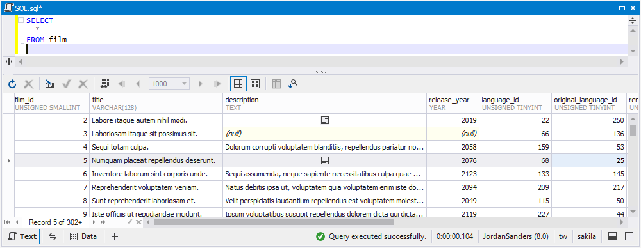This screenshot has width=641, height=248.
Task: Go to first page of results
Action: tap(121, 84)
